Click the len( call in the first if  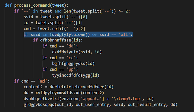coord(69,11)
